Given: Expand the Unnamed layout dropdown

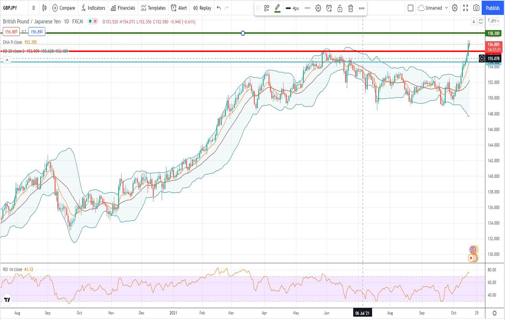Looking at the screenshot, I should click(446, 8).
